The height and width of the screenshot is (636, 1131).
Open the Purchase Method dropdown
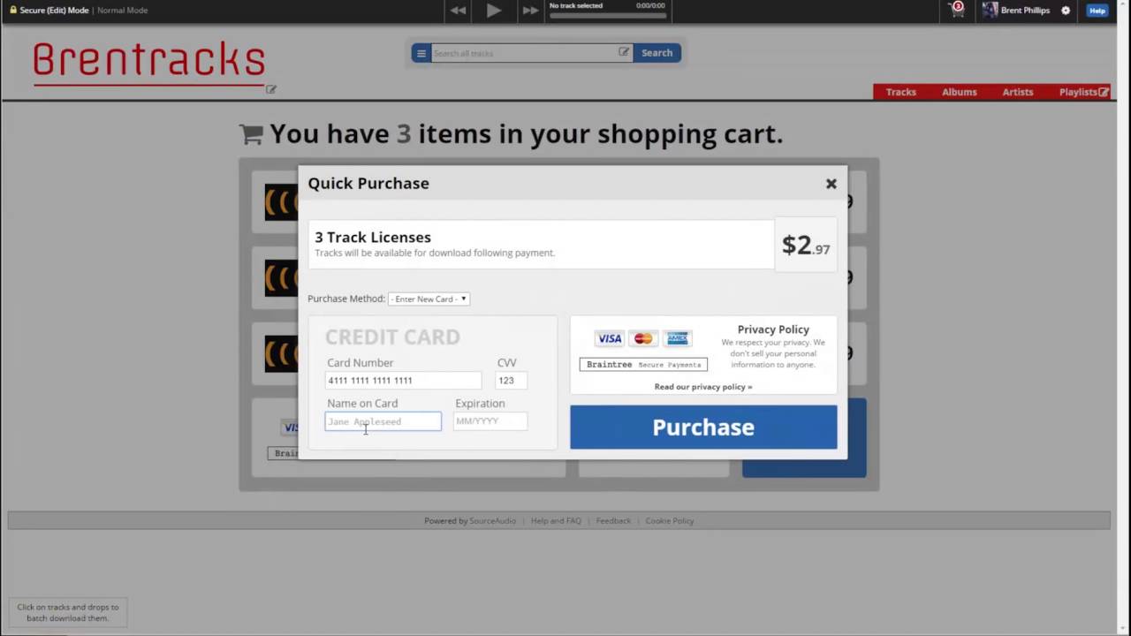[x=429, y=299]
